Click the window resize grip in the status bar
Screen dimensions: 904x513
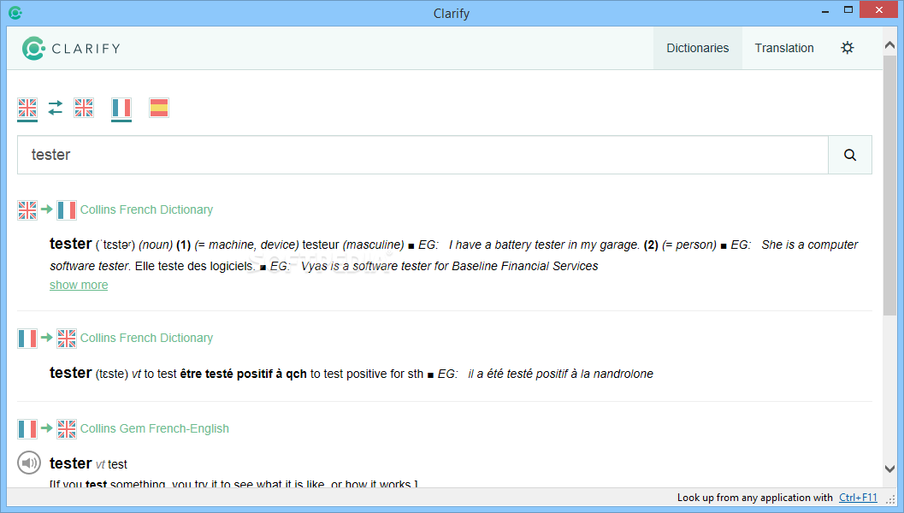pos(890,499)
